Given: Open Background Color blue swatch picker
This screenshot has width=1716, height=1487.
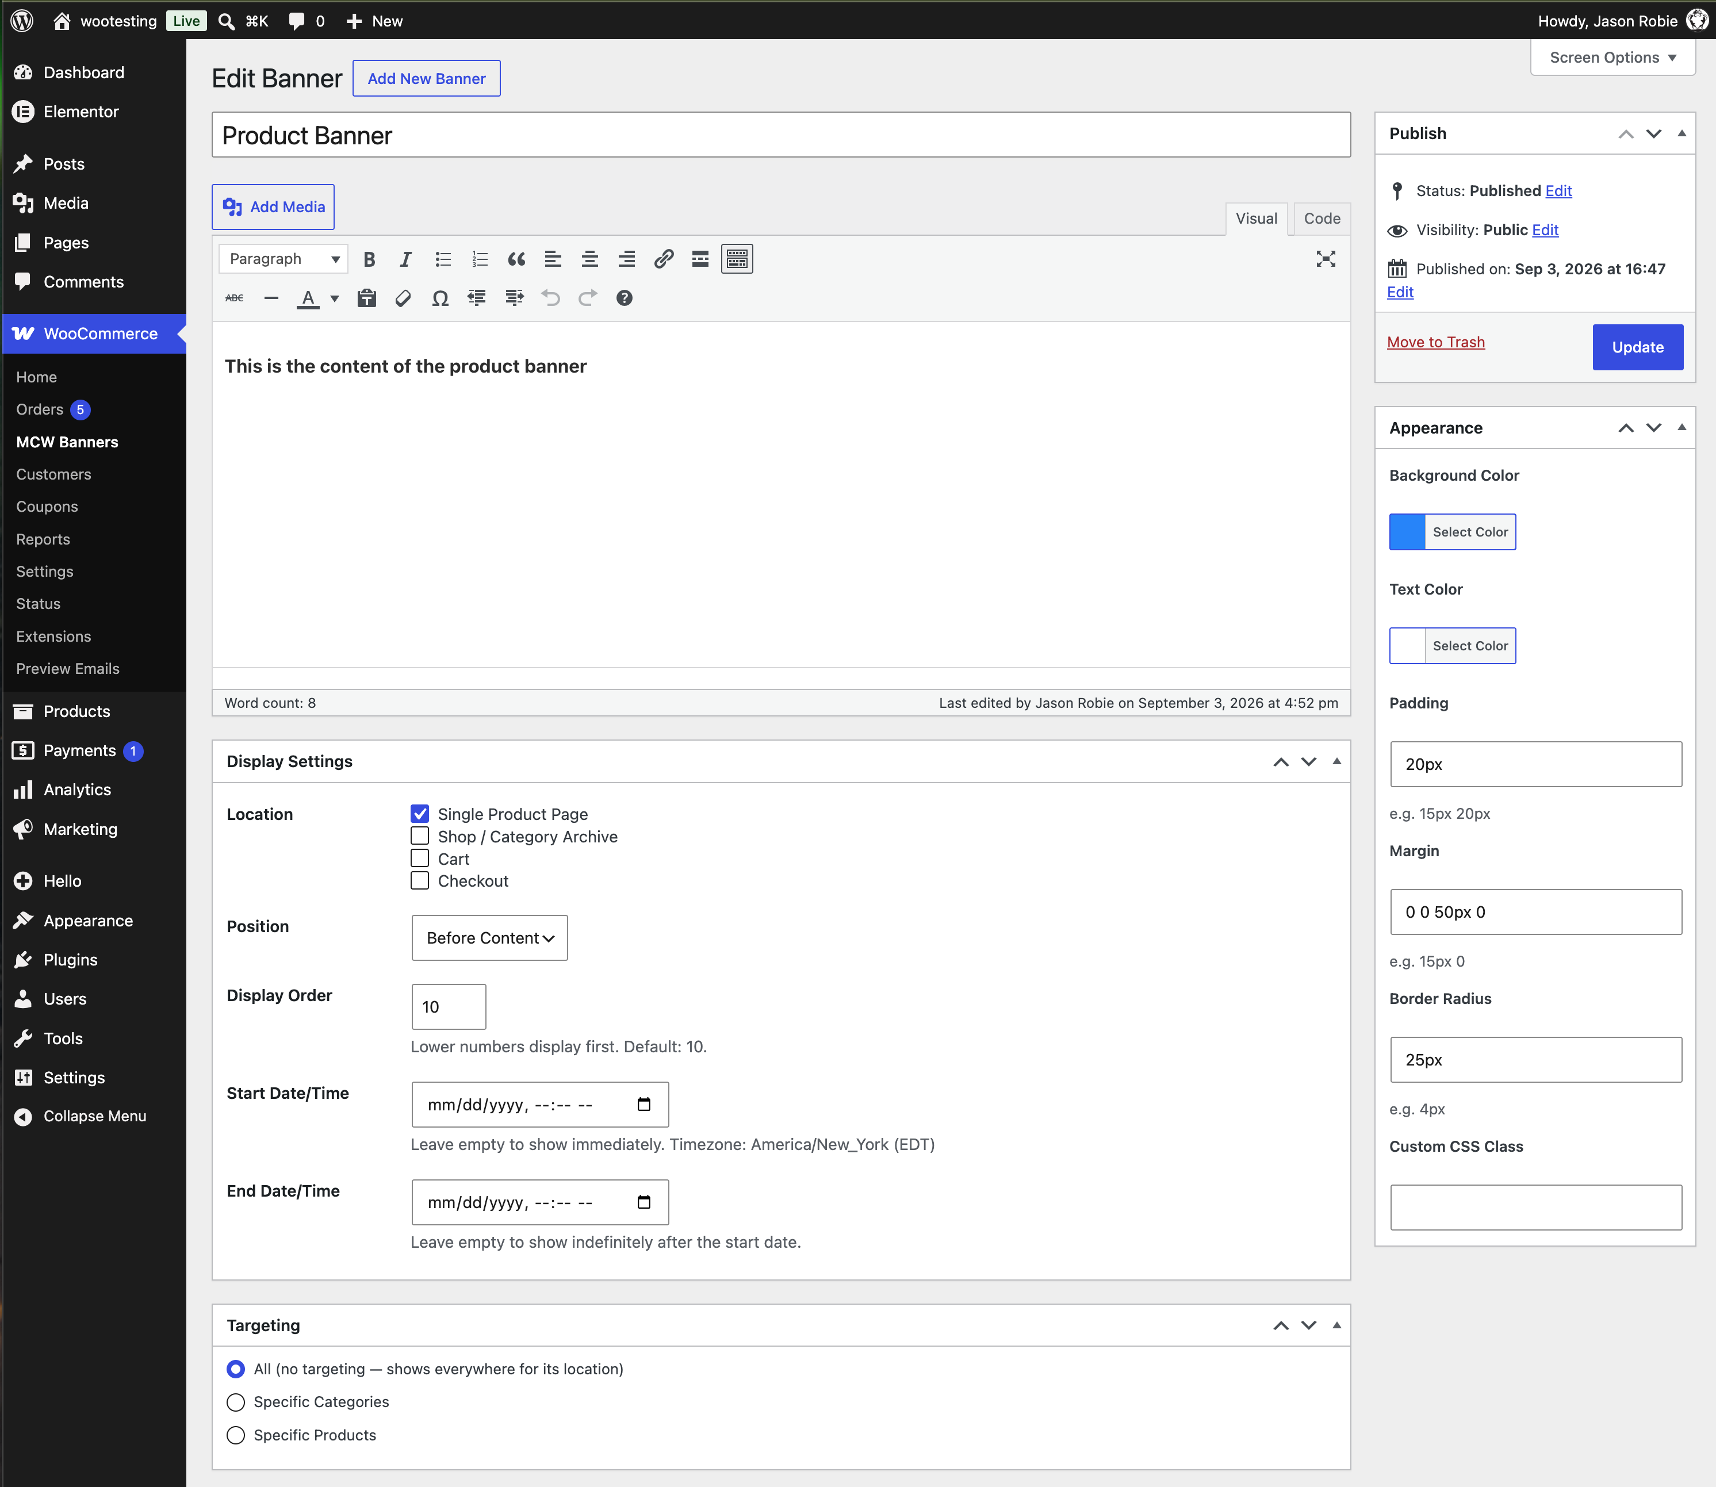Looking at the screenshot, I should 1407,532.
